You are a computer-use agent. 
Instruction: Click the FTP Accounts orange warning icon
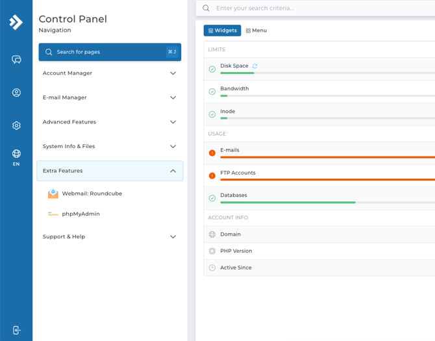(212, 175)
